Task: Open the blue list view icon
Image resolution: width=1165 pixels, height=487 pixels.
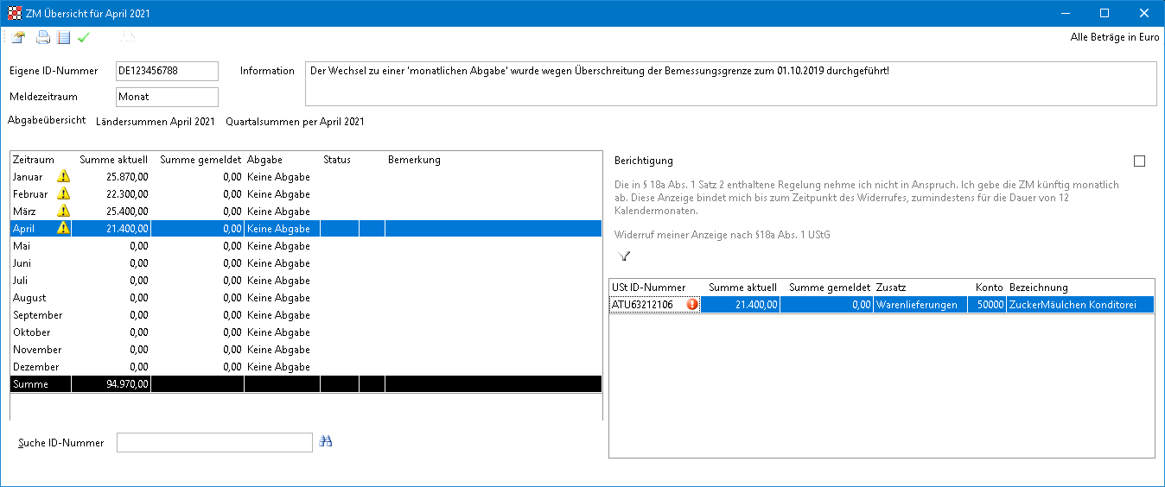Action: point(63,37)
